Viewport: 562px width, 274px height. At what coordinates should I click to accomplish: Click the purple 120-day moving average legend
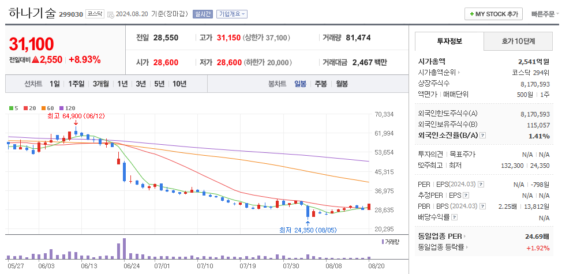(x=67, y=108)
